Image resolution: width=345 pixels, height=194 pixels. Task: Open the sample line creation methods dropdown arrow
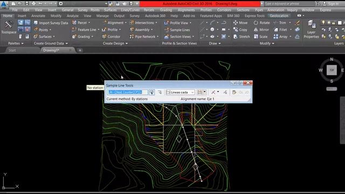205,92
